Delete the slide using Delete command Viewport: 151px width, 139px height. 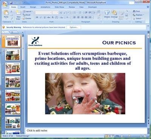pos(27,19)
